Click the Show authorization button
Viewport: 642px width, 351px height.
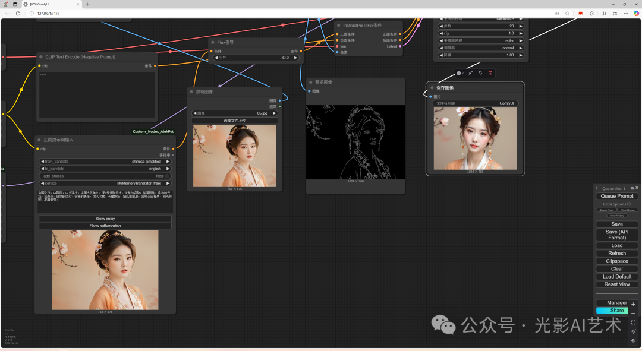(105, 226)
